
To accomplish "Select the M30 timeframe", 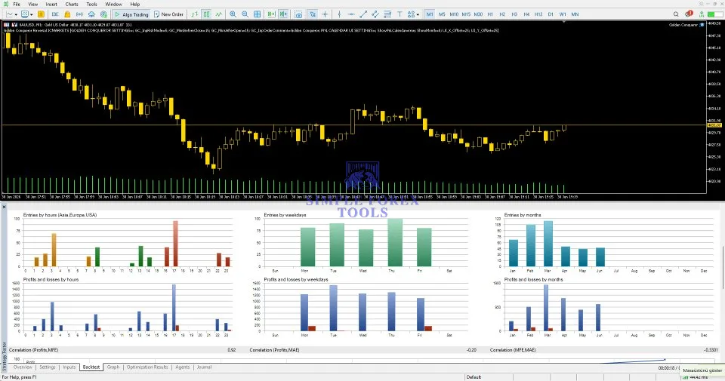I will point(478,14).
